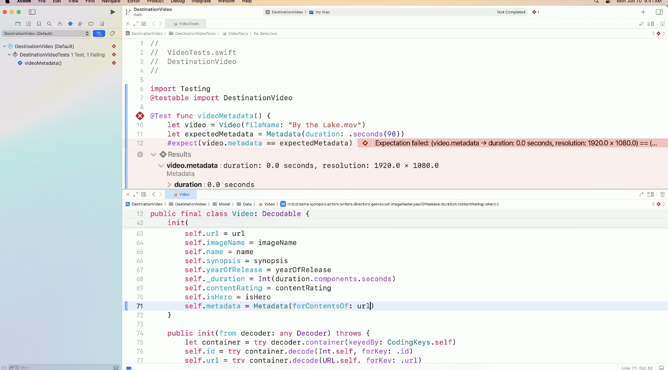The height and width of the screenshot is (370, 668).
Task: Click DestinationVideoTests in top jump bar
Action: click(x=192, y=33)
